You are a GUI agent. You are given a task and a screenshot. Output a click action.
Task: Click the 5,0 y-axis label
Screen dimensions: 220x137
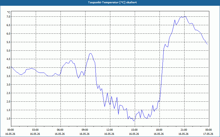tap(9, 51)
